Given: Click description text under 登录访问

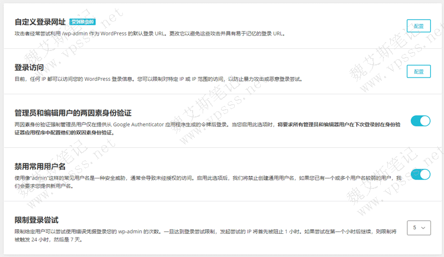Looking at the screenshot, I should 158,79.
